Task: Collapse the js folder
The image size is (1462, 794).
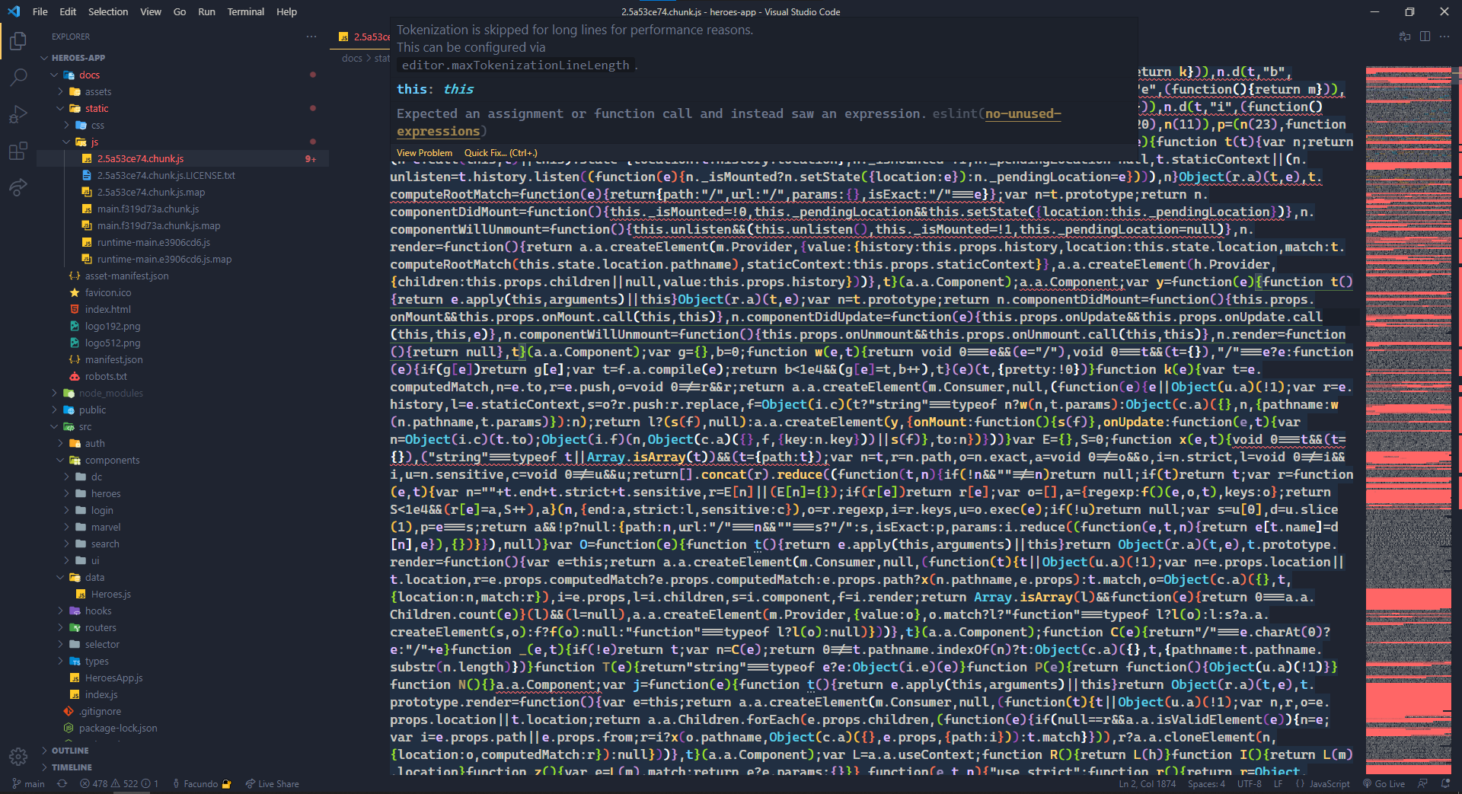Action: coord(94,142)
